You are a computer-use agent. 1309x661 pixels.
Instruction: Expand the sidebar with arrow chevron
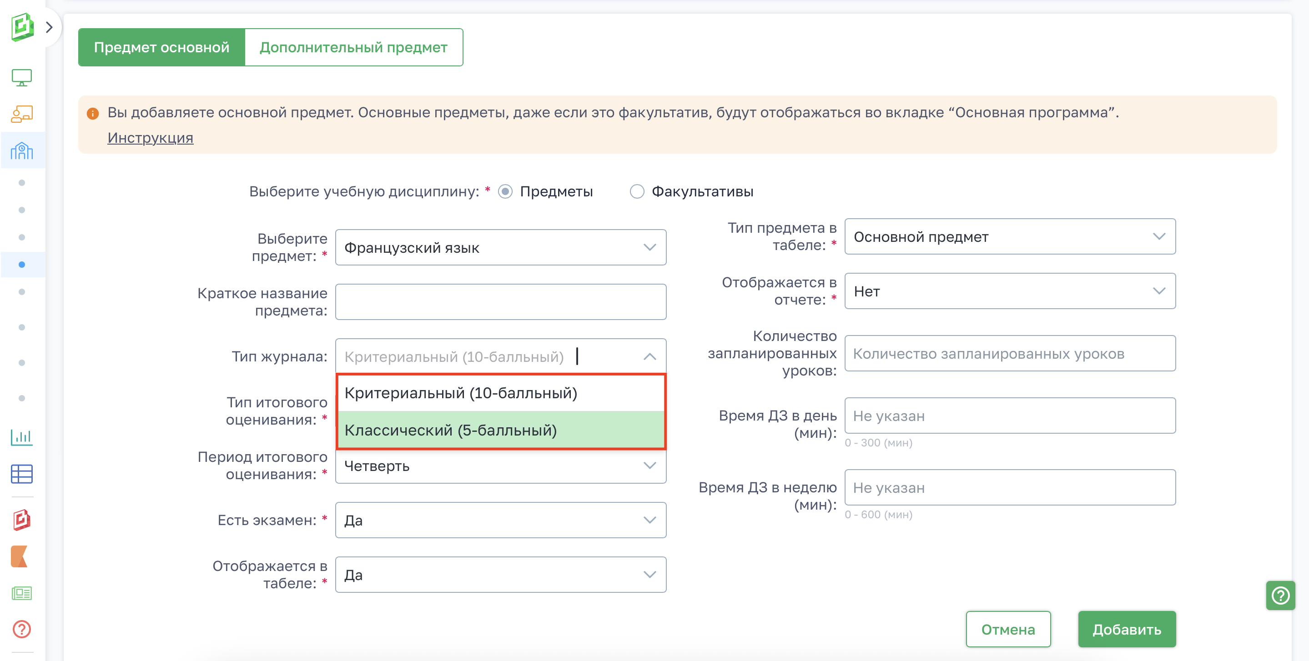coord(49,27)
